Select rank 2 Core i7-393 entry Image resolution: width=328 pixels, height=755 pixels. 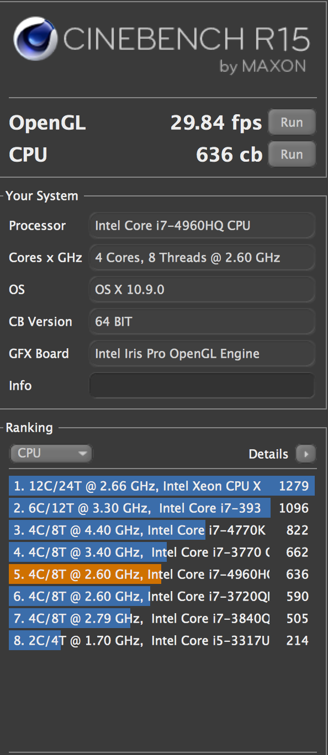coord(162,508)
